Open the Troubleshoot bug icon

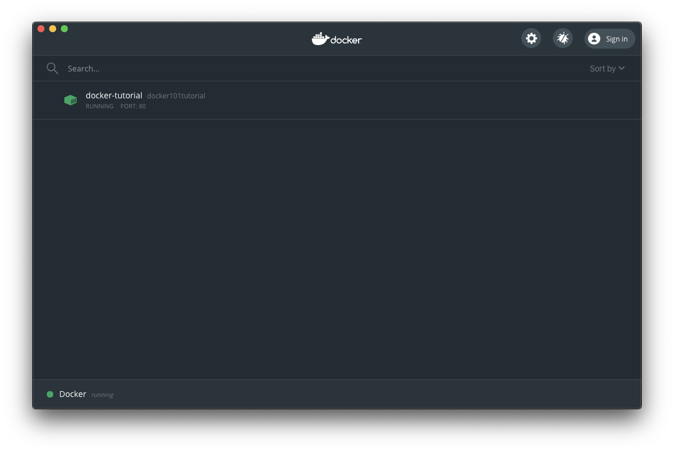[x=562, y=38]
